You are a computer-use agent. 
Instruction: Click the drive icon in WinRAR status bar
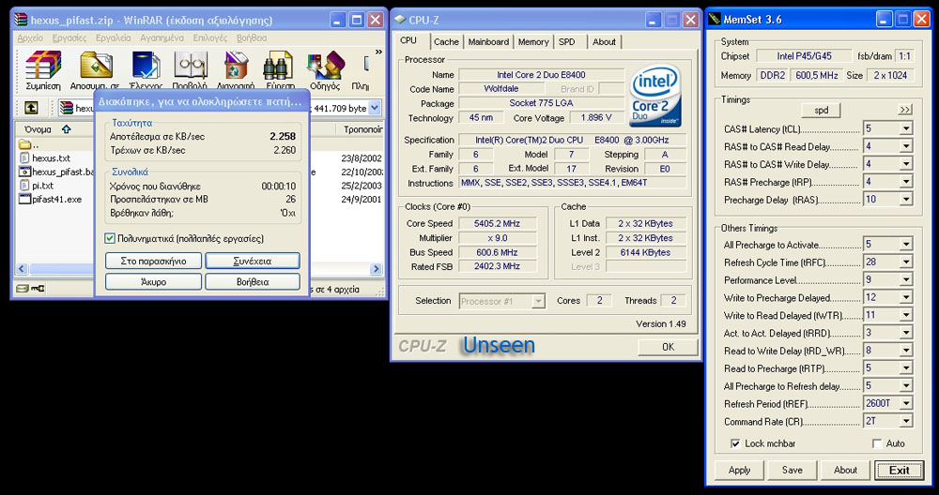23,289
